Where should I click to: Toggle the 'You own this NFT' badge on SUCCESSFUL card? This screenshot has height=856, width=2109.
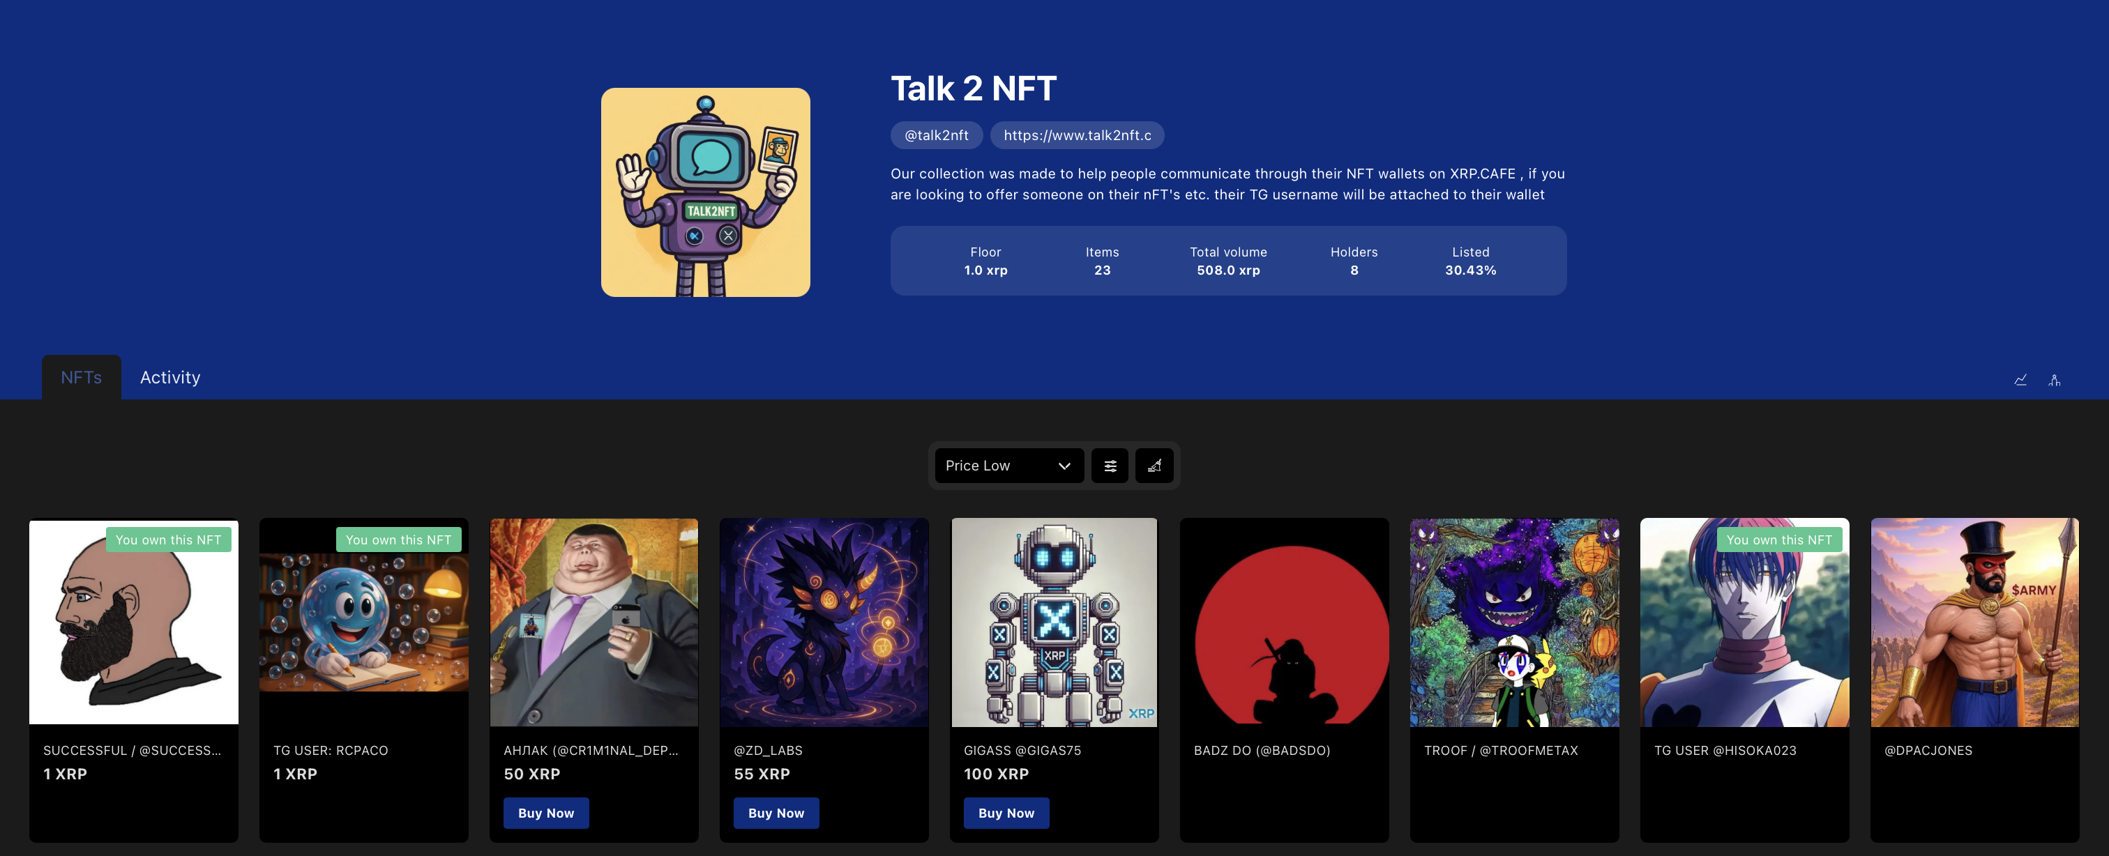[168, 540]
